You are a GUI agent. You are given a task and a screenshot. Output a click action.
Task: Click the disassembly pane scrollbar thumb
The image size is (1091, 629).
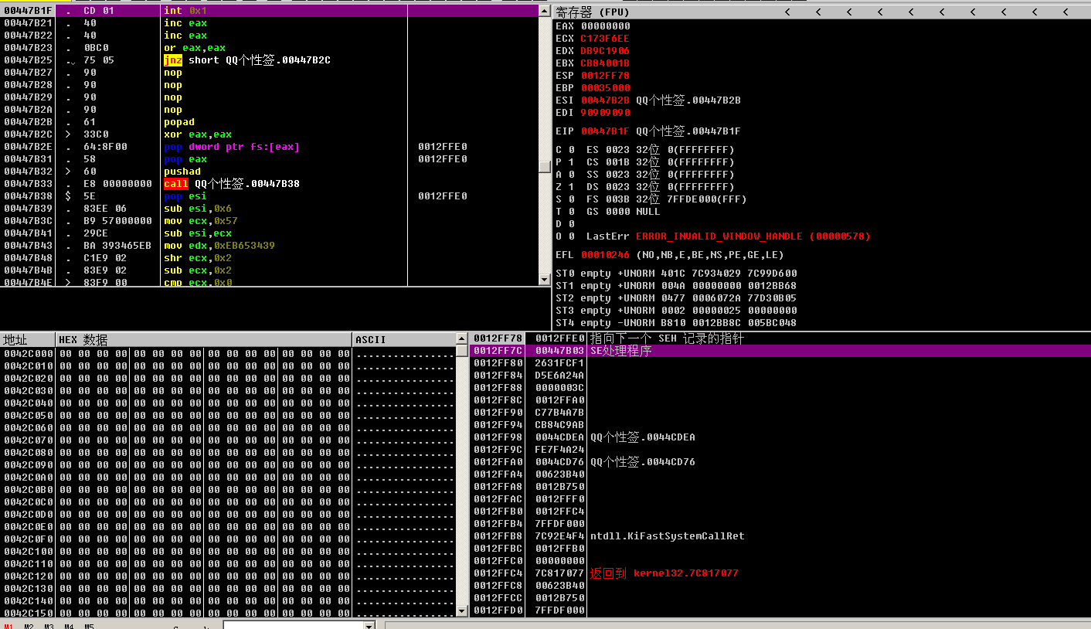(545, 166)
